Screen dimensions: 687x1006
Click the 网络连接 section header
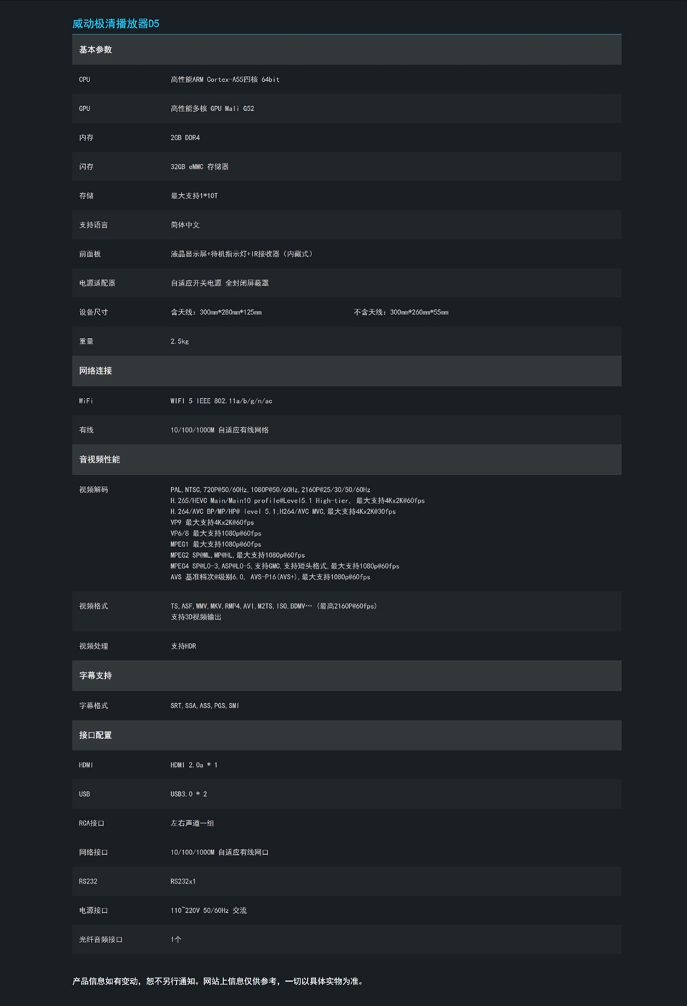click(95, 371)
